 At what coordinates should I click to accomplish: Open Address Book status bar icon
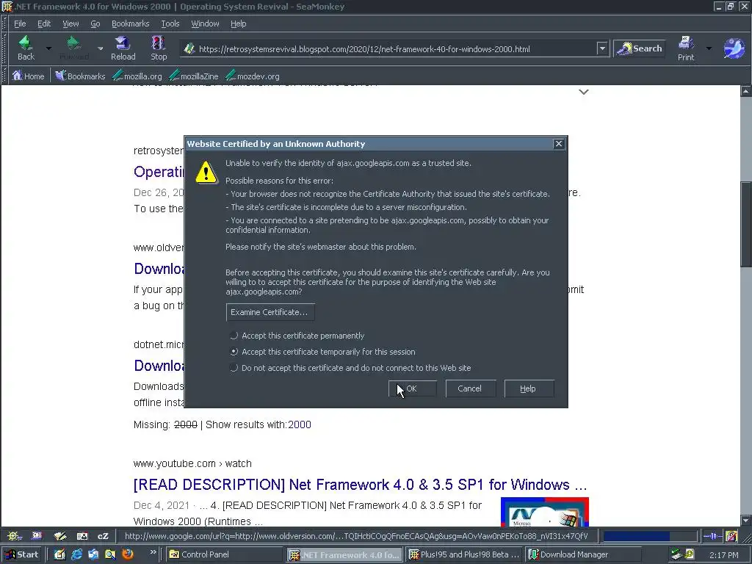coord(82,535)
